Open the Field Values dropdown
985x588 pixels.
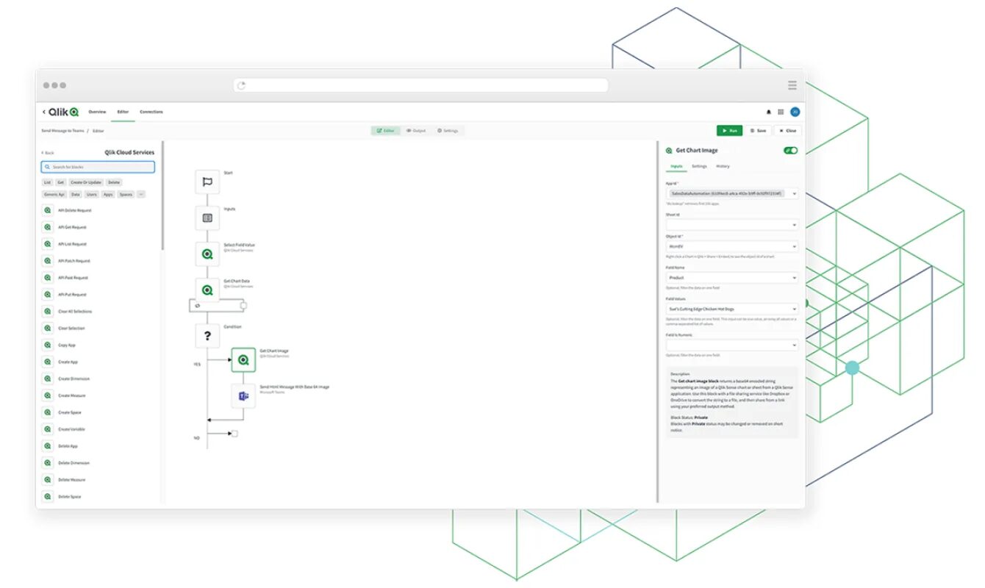click(732, 309)
